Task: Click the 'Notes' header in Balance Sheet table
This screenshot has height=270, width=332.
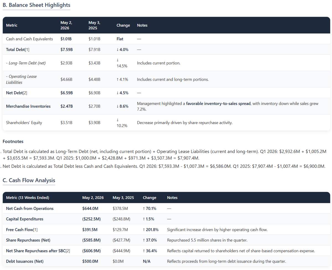Action: coord(142,25)
